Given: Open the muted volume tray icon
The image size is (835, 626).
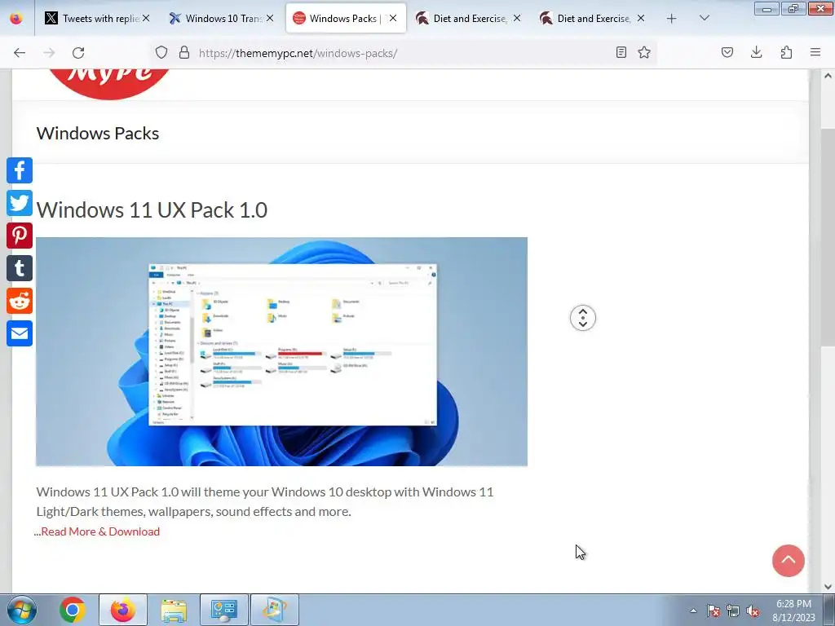Looking at the screenshot, I should point(753,611).
